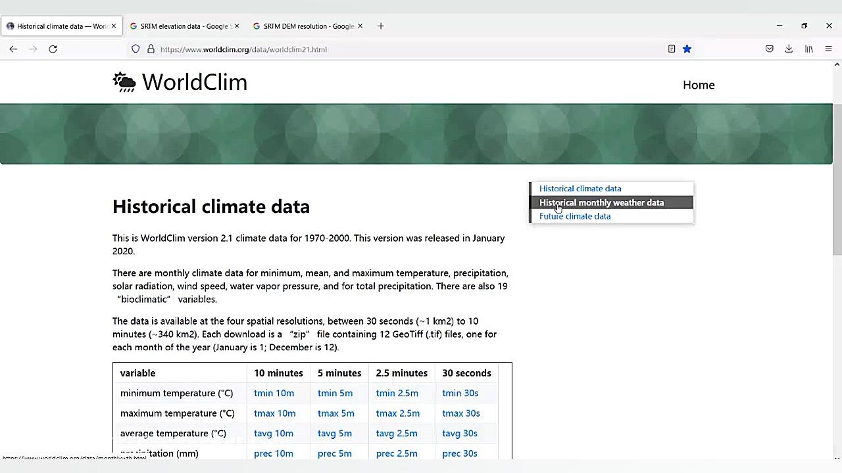Screen dimensions: 842x473
Task: Open Future climate data
Action: (575, 216)
